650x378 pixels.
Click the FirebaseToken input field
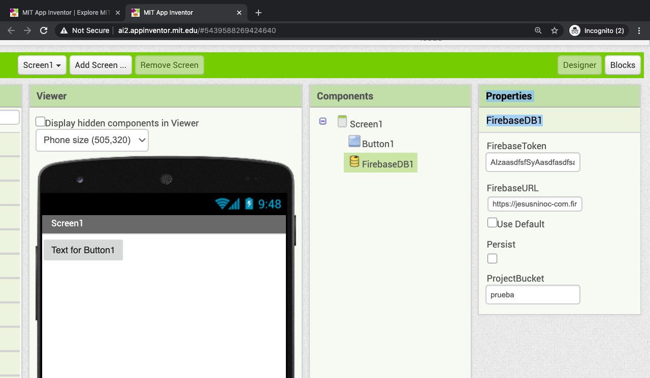point(533,162)
